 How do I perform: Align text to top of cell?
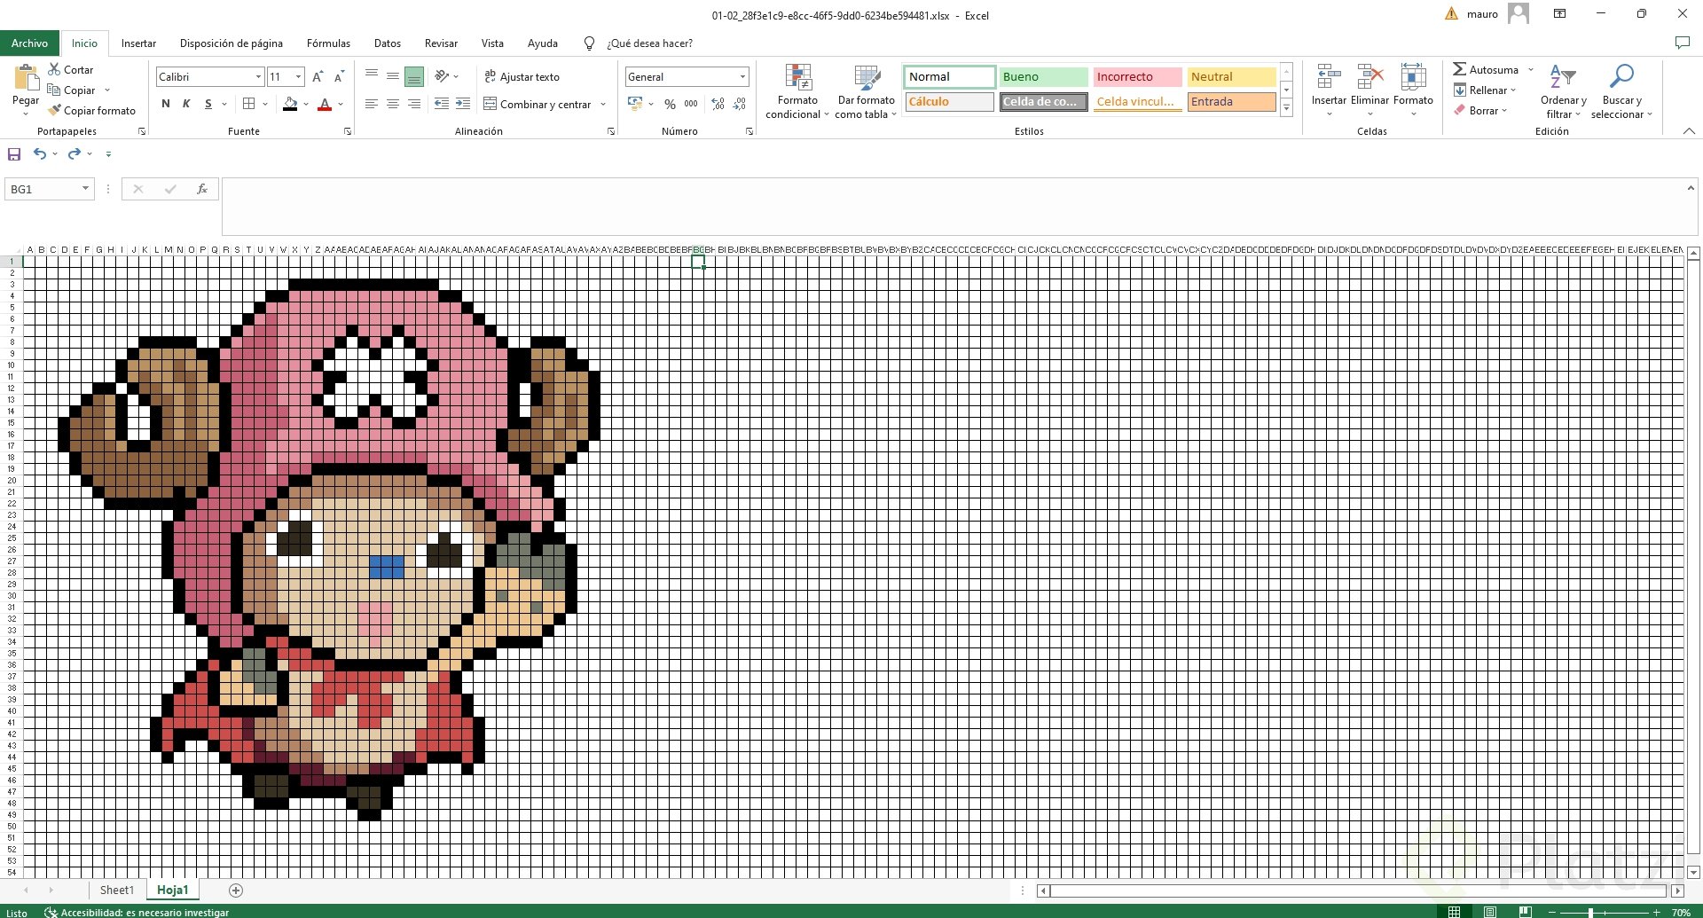(x=372, y=76)
